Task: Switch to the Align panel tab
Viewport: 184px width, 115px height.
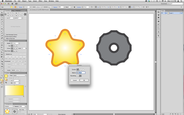Action: pos(13,11)
